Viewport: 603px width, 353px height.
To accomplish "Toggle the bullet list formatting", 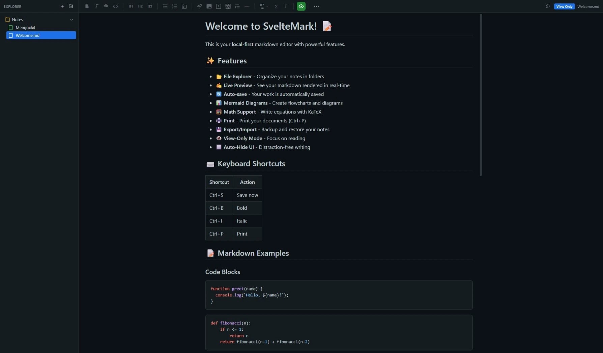I will [165, 6].
